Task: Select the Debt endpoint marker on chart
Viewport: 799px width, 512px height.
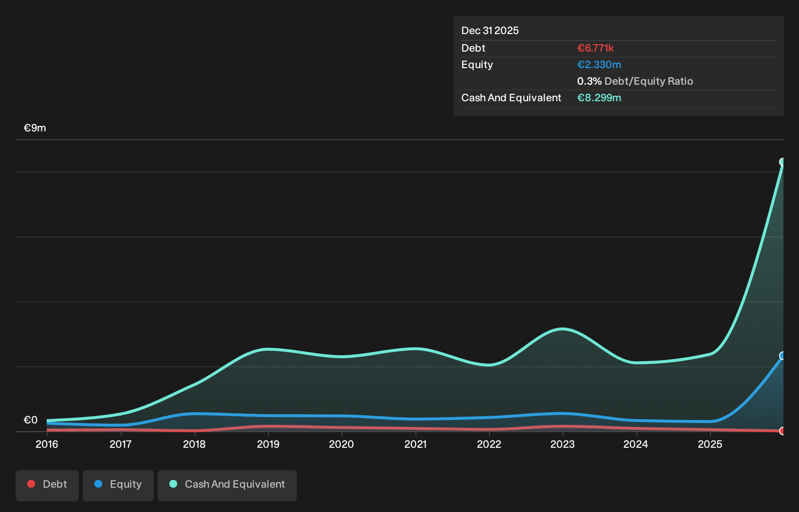Action: (782, 431)
